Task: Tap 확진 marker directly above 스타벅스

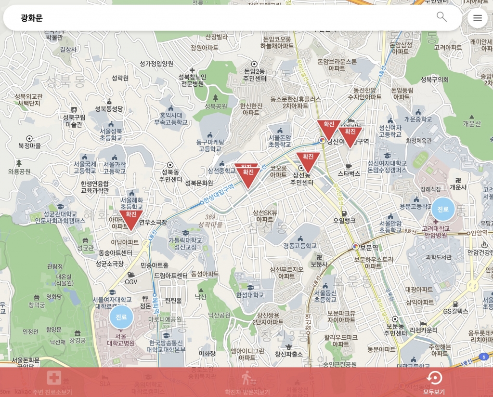Action: [350, 136]
